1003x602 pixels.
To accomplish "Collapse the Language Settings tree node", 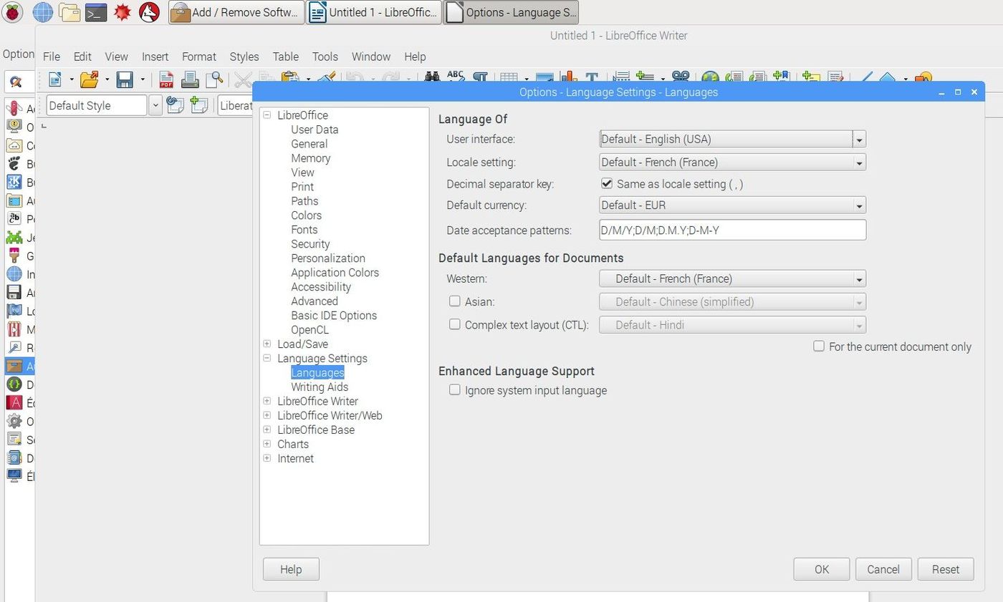I will point(267,358).
